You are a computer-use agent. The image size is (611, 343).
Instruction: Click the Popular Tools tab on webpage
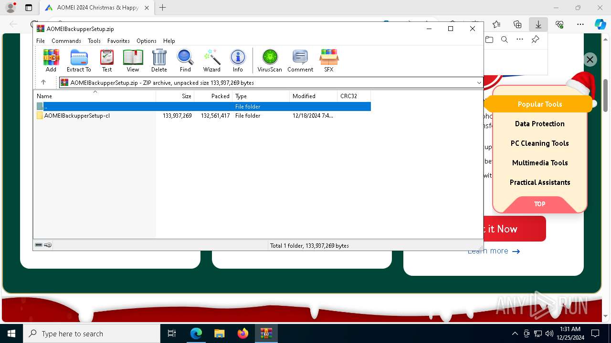(539, 104)
